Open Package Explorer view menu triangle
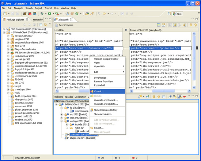 pyautogui.click(x=50, y=24)
